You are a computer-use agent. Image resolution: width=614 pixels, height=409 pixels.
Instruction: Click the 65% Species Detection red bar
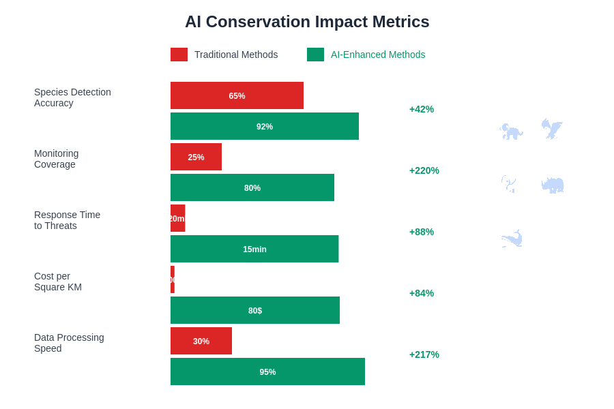237,95
